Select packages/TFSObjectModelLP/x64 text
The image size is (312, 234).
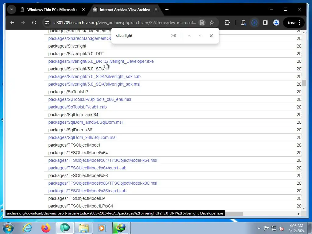(80, 206)
